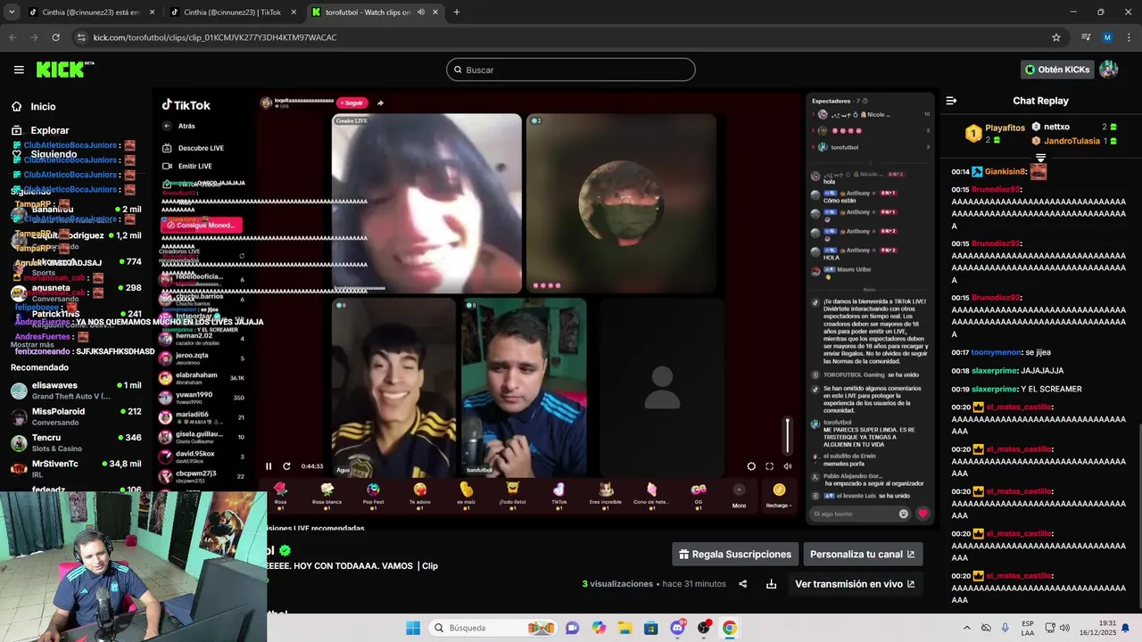Viewport: 1142px width, 642px height.
Task: Click Ver transmisión en vivo
Action: coord(855,584)
